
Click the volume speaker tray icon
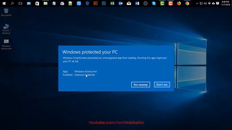point(205,3)
